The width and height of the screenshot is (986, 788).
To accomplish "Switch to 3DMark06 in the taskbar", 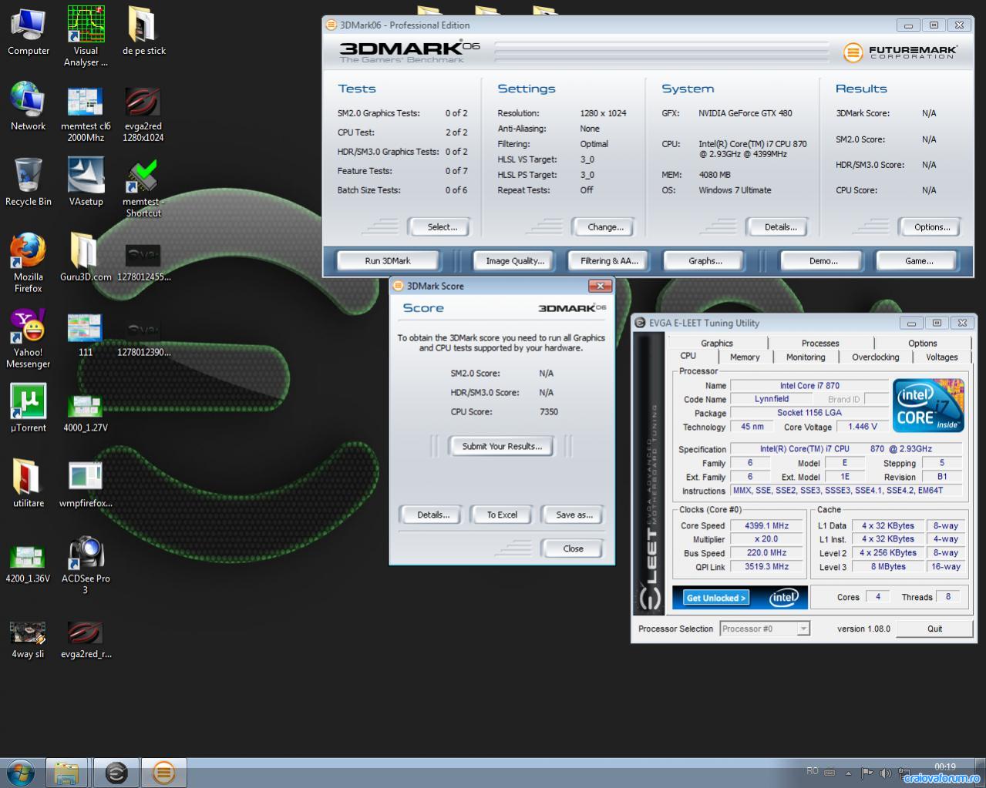I will pyautogui.click(x=163, y=773).
